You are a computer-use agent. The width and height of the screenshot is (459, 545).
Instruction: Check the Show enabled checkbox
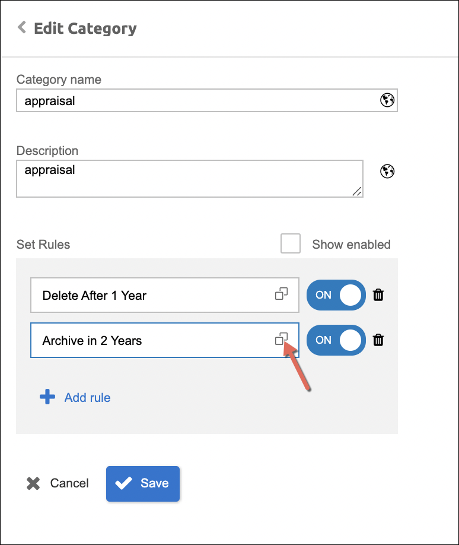(291, 244)
